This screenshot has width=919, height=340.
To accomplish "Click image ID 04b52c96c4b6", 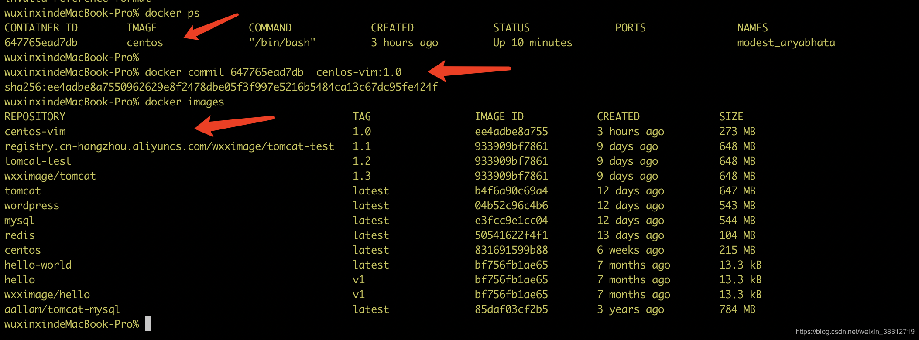I will pyautogui.click(x=511, y=206).
